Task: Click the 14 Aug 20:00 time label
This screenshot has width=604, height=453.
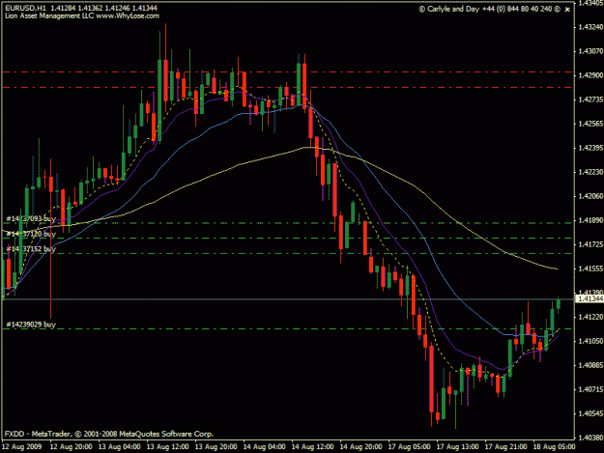Action: point(360,447)
